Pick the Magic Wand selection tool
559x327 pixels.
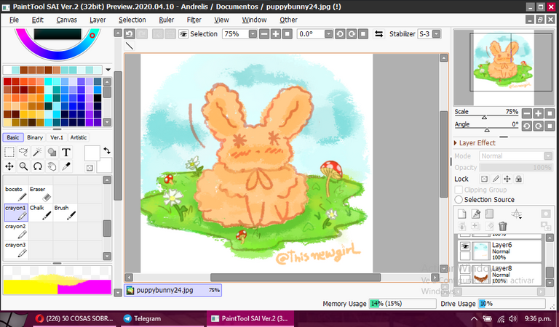[x=38, y=153]
